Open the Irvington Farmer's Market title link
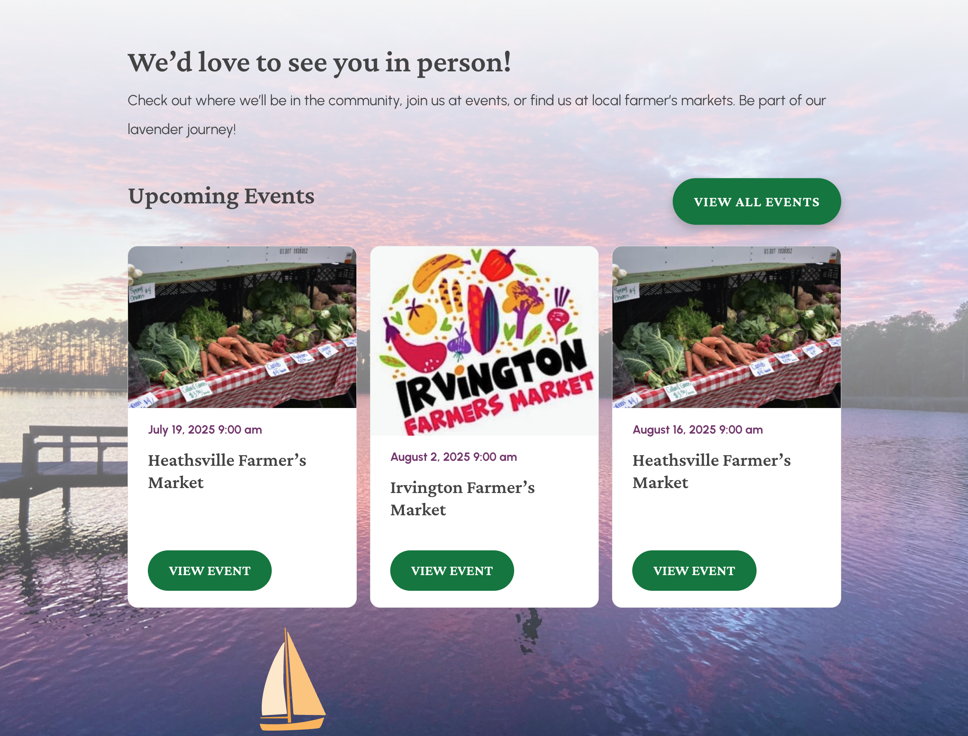 tap(463, 498)
